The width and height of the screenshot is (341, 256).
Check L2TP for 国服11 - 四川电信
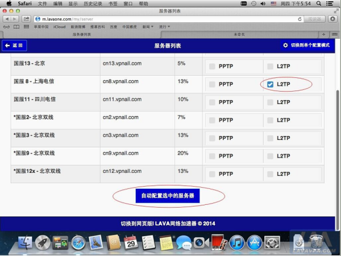270,102
